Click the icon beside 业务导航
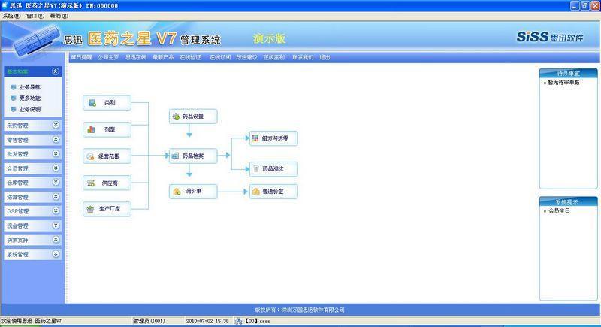This screenshot has width=601, height=327. tap(14, 87)
